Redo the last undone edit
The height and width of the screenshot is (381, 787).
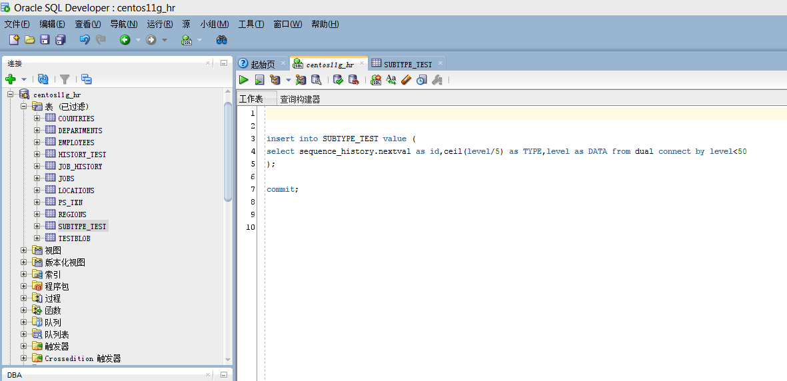[101, 40]
